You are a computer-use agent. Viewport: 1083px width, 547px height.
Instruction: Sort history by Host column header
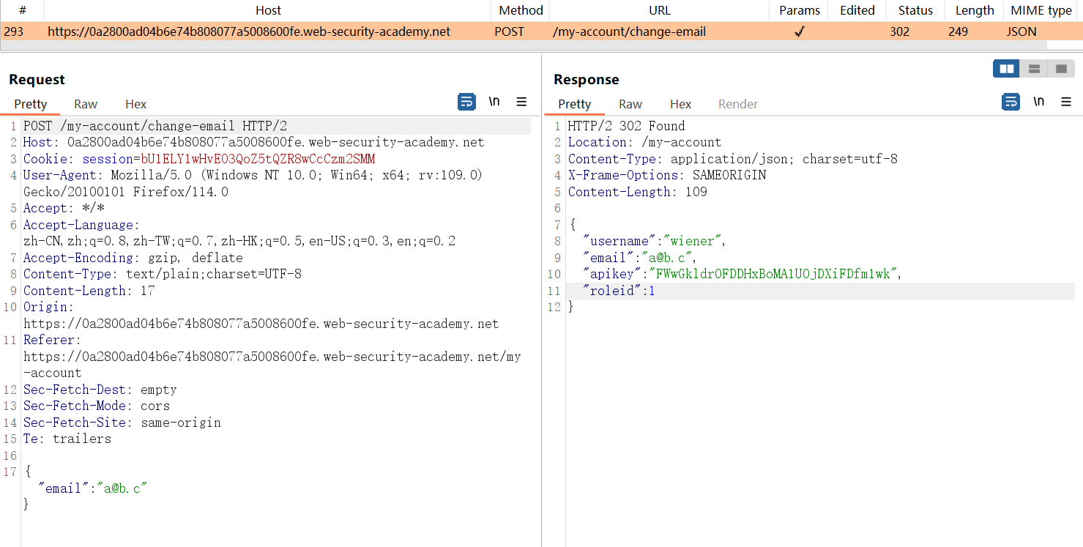coord(268,10)
